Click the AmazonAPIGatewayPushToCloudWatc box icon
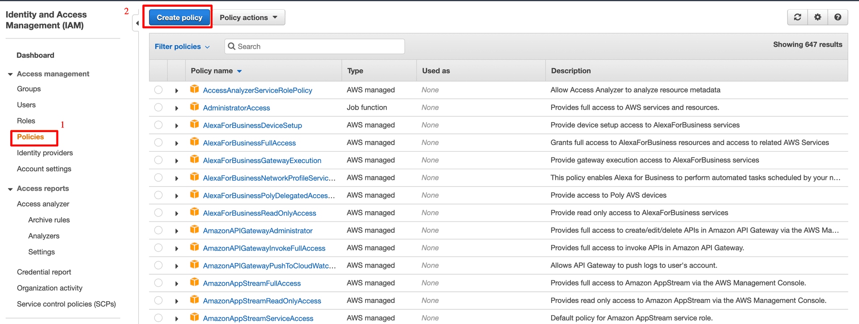859x324 pixels. click(x=194, y=264)
